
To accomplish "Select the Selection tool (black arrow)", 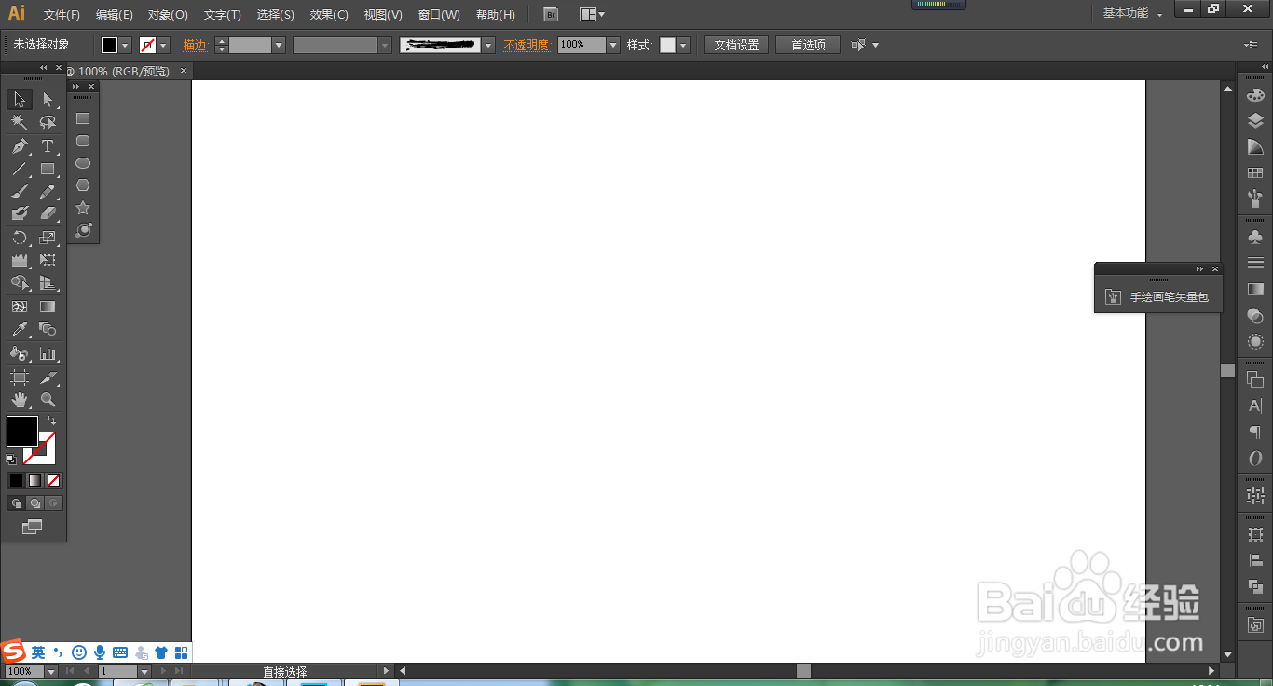I will tap(20, 100).
